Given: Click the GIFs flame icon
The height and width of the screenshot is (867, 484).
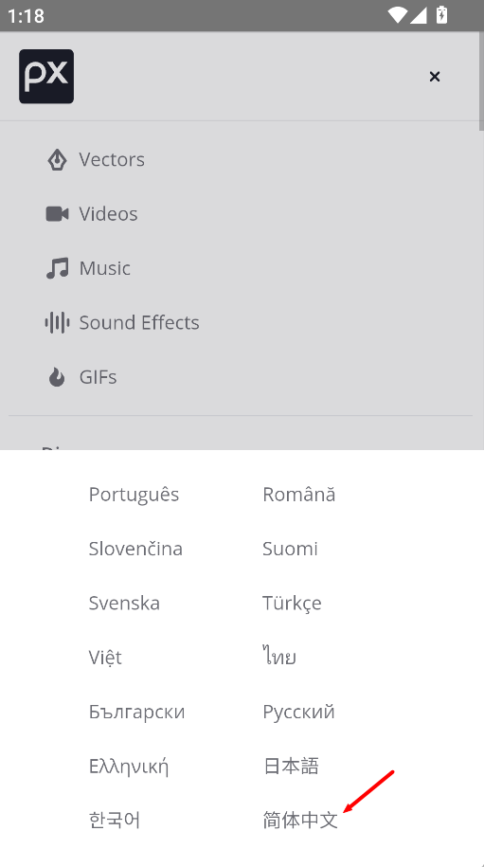Looking at the screenshot, I should pos(57,377).
